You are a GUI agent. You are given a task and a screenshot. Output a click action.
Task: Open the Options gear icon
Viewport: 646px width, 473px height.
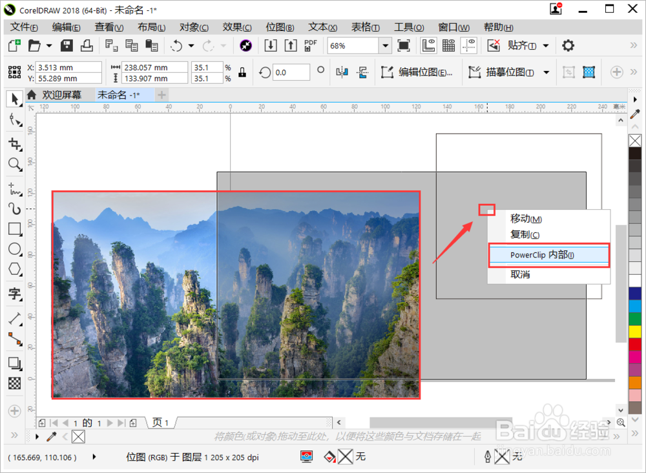pos(568,45)
